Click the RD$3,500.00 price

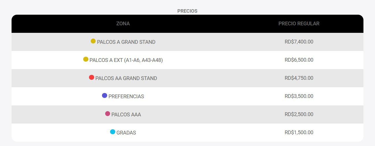pos(299,96)
